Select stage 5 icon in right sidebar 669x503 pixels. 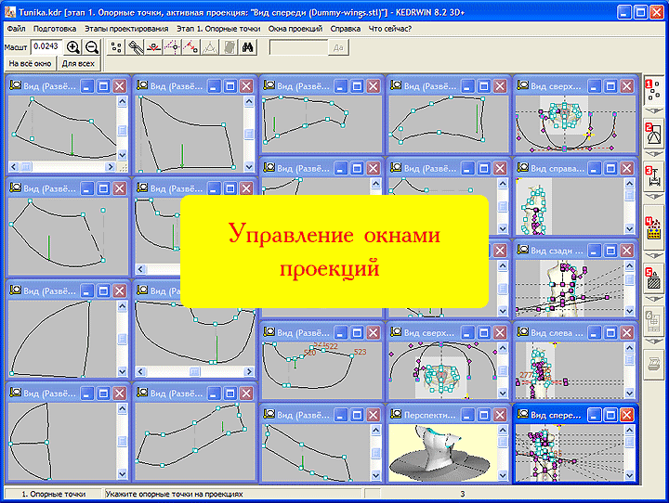(653, 278)
